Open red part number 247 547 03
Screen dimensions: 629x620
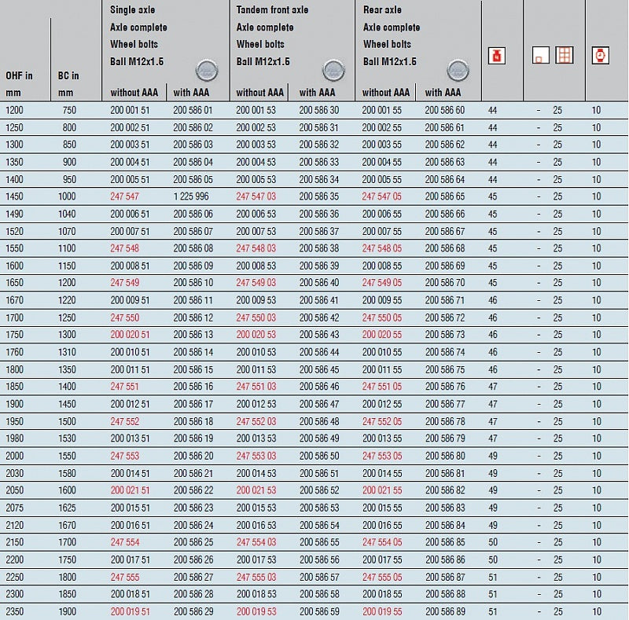256,196
